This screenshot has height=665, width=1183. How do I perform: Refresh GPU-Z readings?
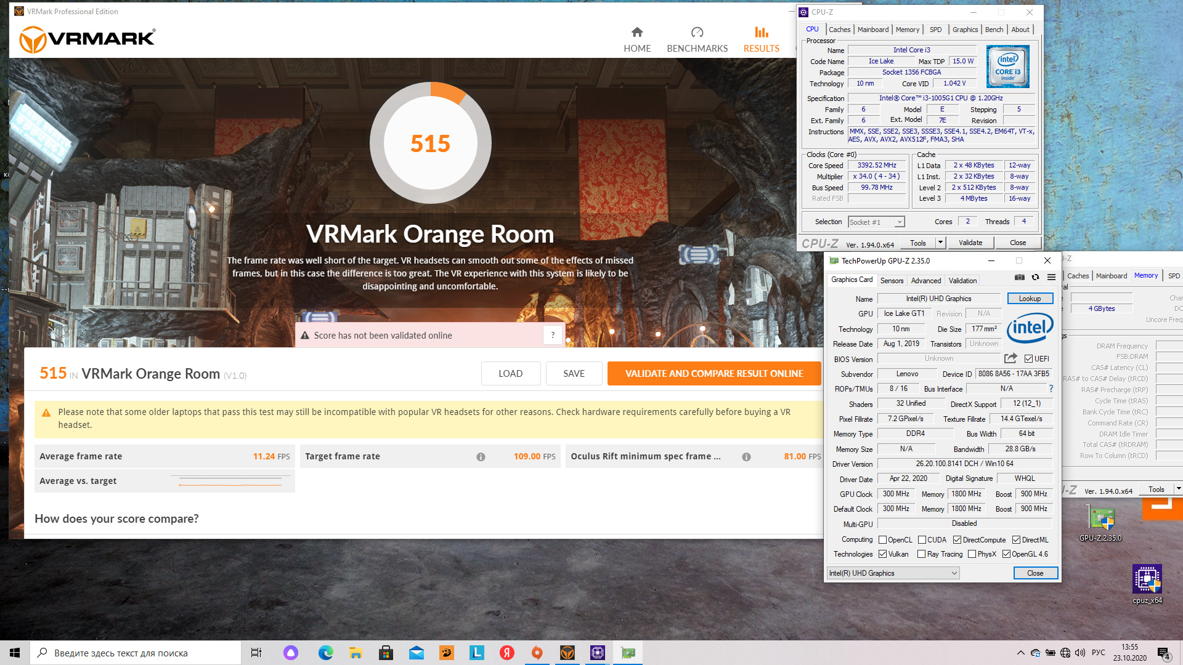[x=1036, y=277]
